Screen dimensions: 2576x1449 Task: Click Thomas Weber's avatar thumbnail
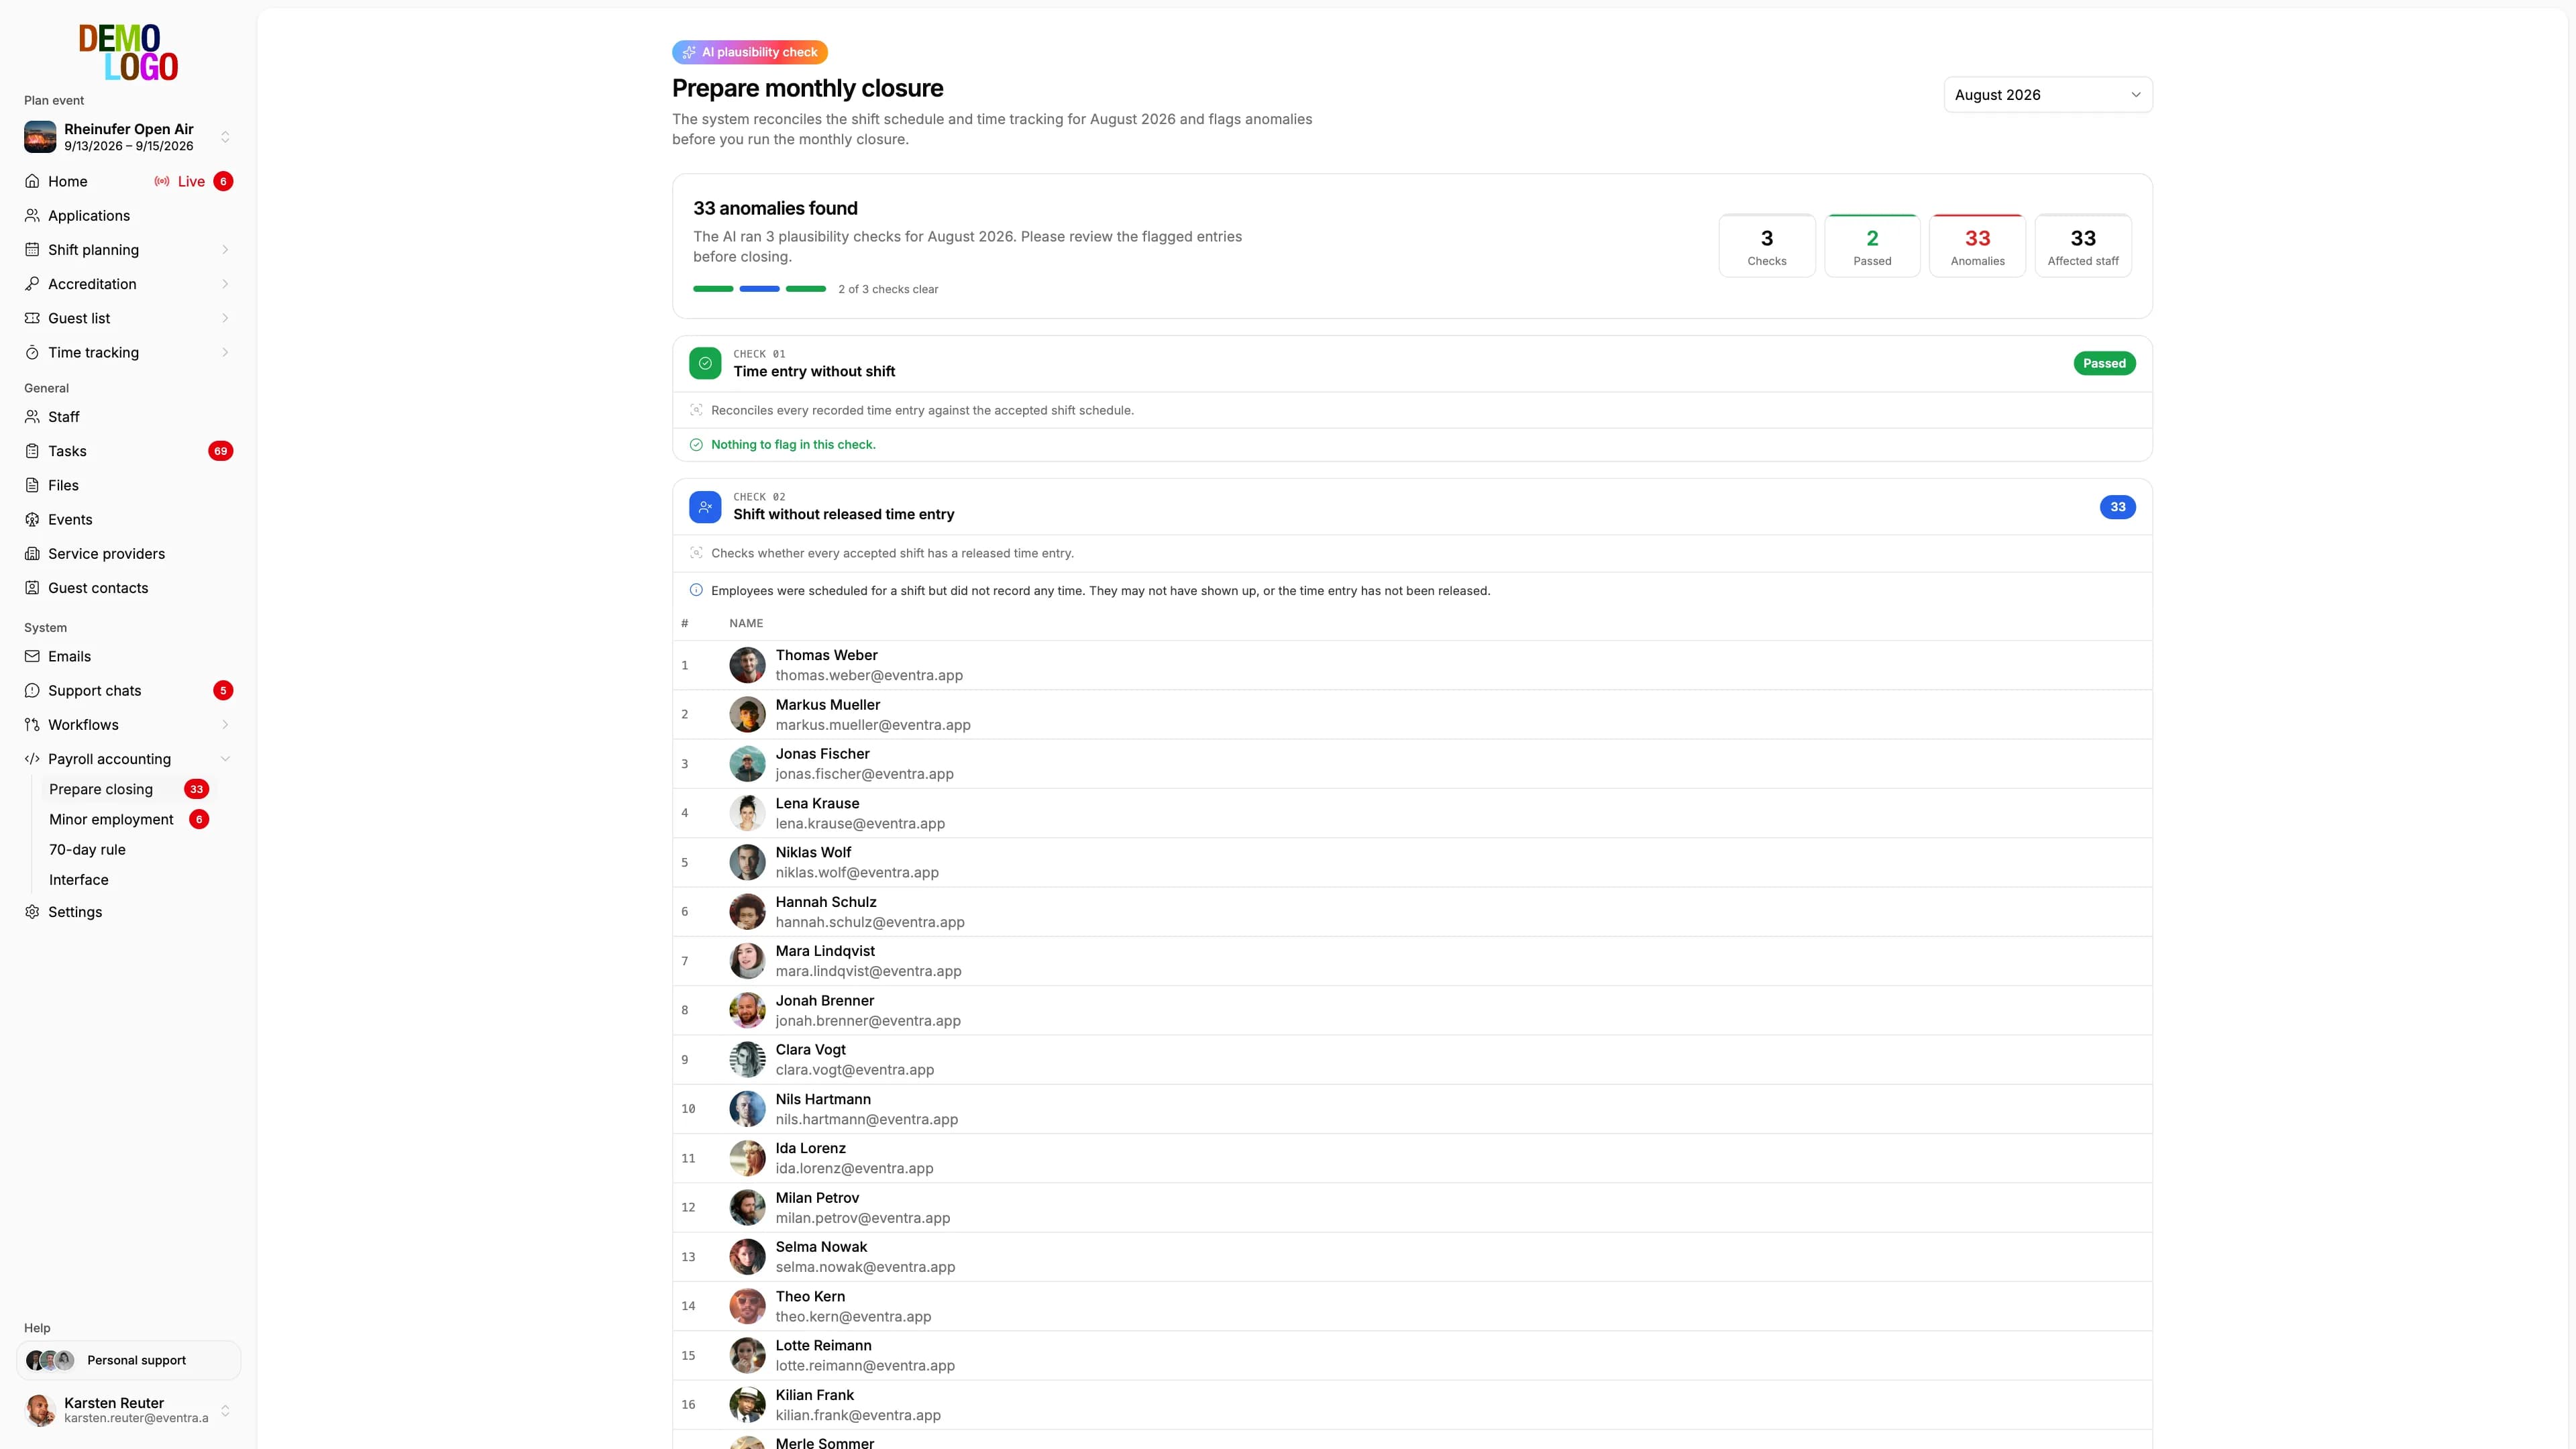tap(747, 665)
